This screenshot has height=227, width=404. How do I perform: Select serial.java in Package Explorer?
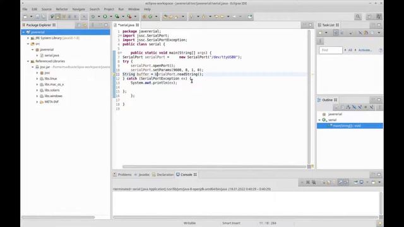[x=52, y=55]
